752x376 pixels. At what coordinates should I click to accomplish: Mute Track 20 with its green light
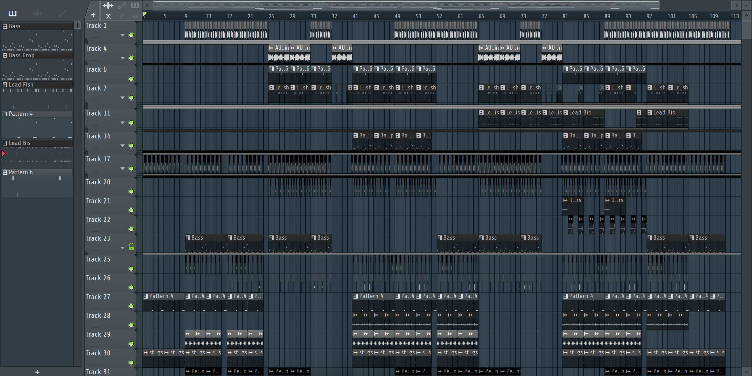pyautogui.click(x=131, y=191)
